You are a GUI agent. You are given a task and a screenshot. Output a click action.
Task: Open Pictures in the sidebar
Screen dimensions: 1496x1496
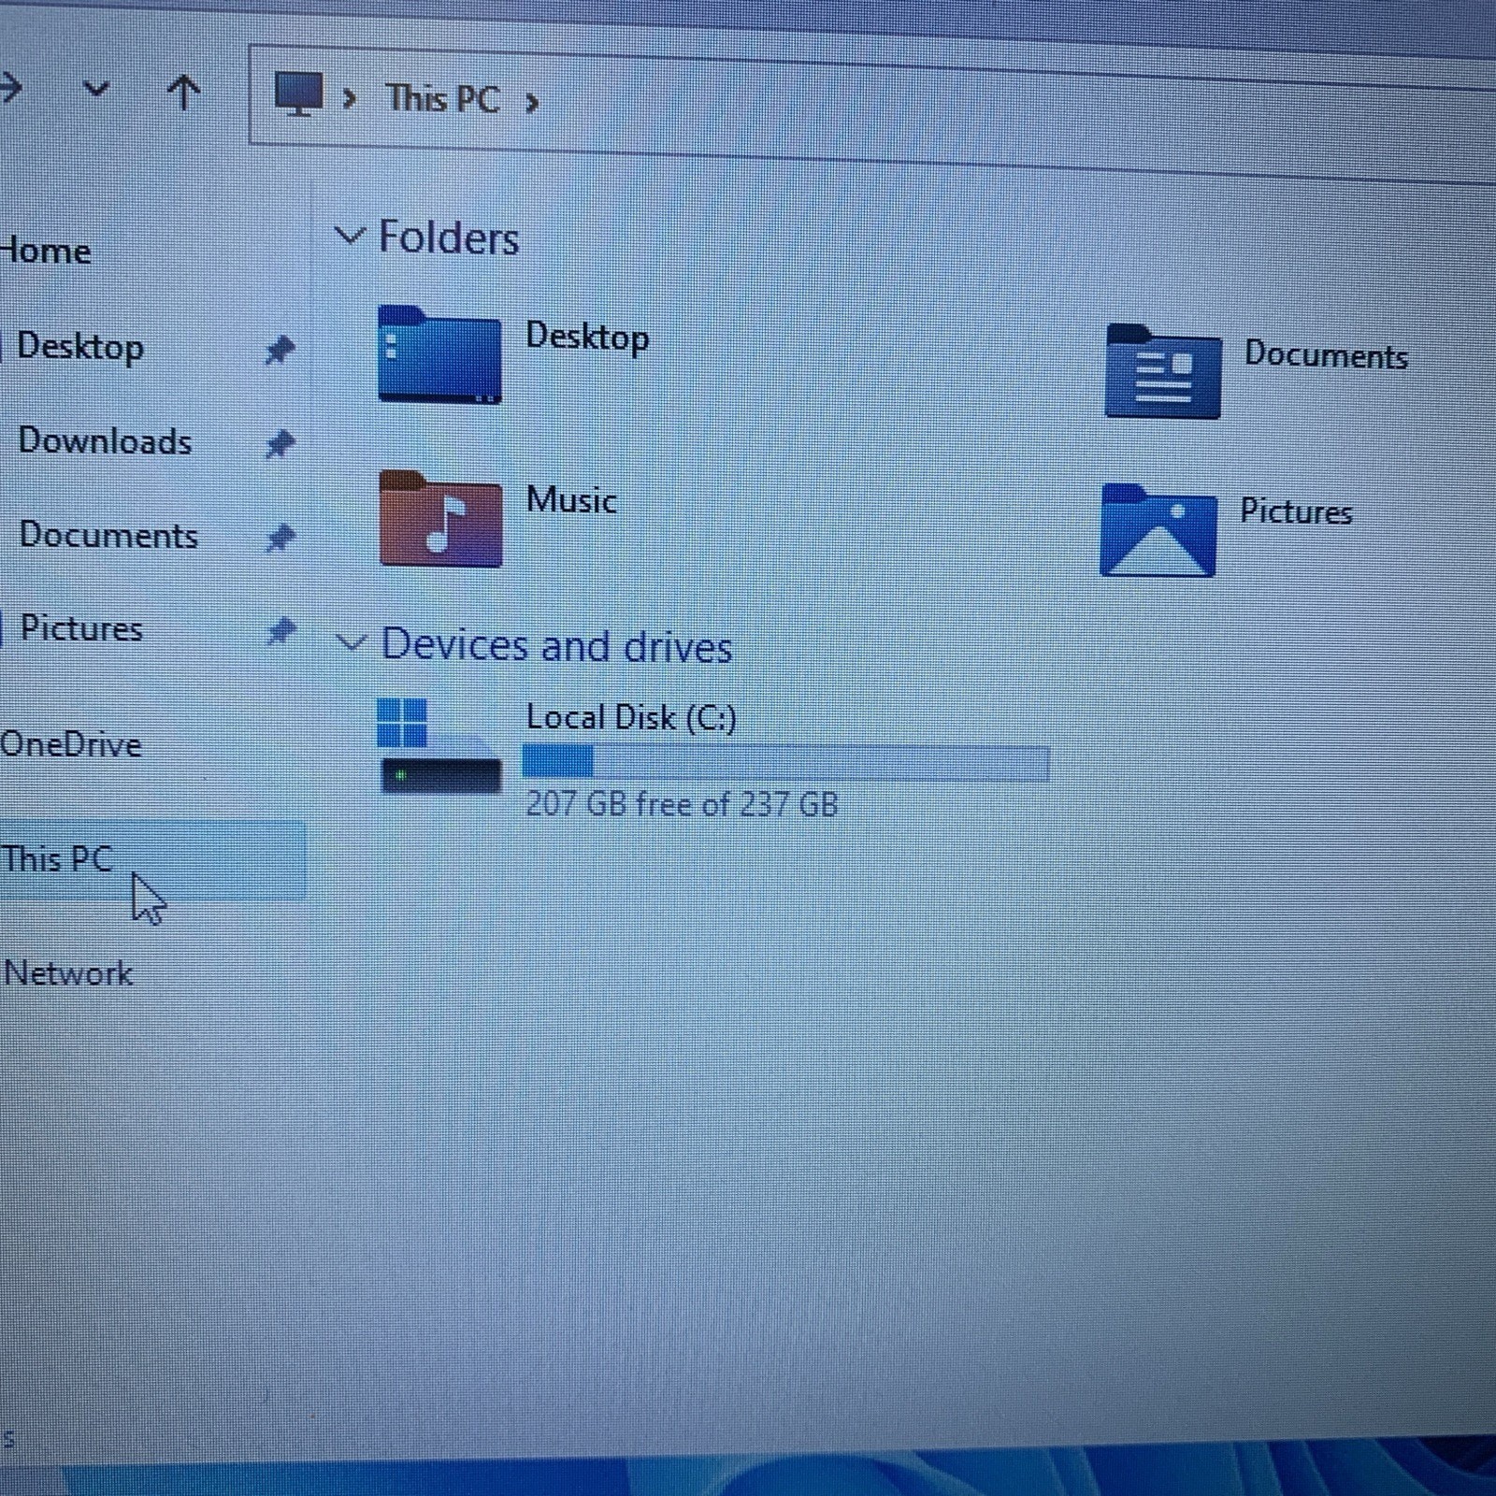point(81,628)
